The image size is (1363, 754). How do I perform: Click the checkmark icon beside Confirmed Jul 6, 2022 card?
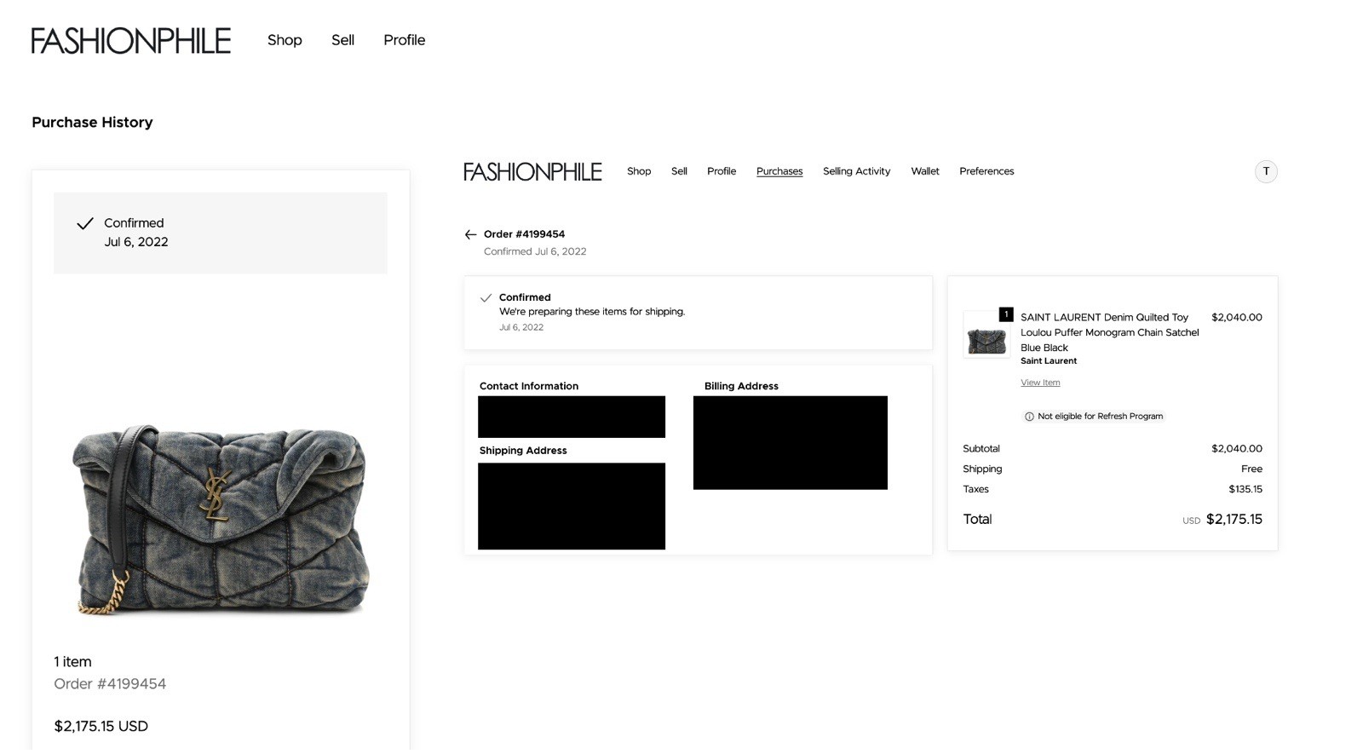[x=85, y=223]
